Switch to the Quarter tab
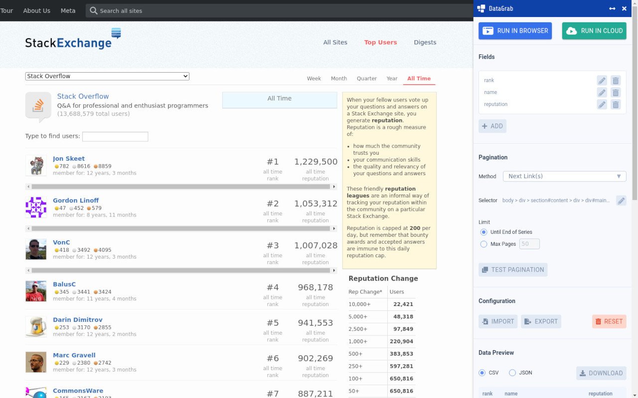This screenshot has width=638, height=398. click(367, 79)
